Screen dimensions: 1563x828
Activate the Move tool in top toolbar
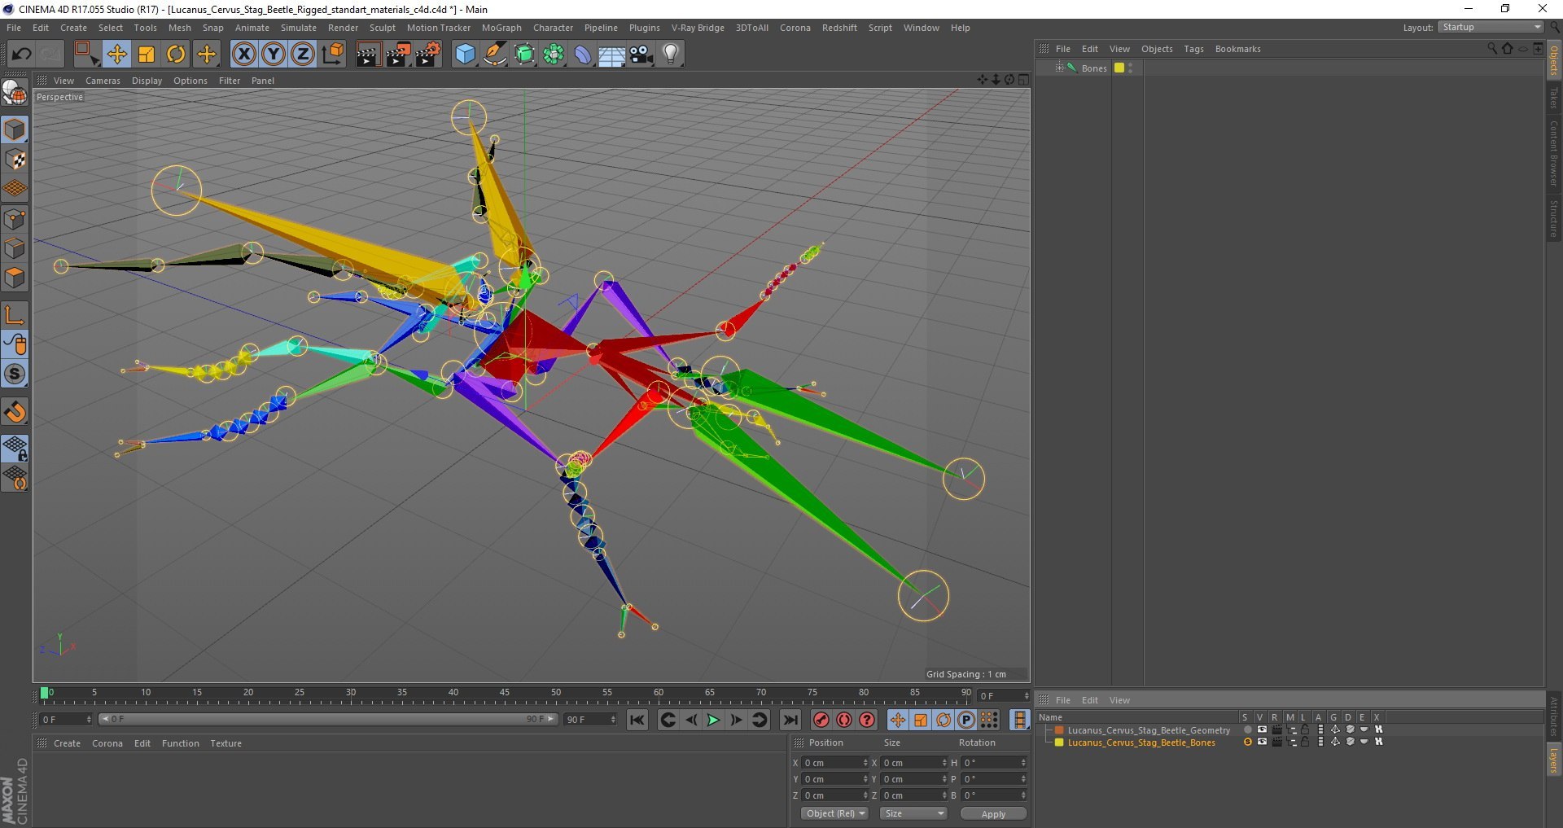[x=116, y=54]
